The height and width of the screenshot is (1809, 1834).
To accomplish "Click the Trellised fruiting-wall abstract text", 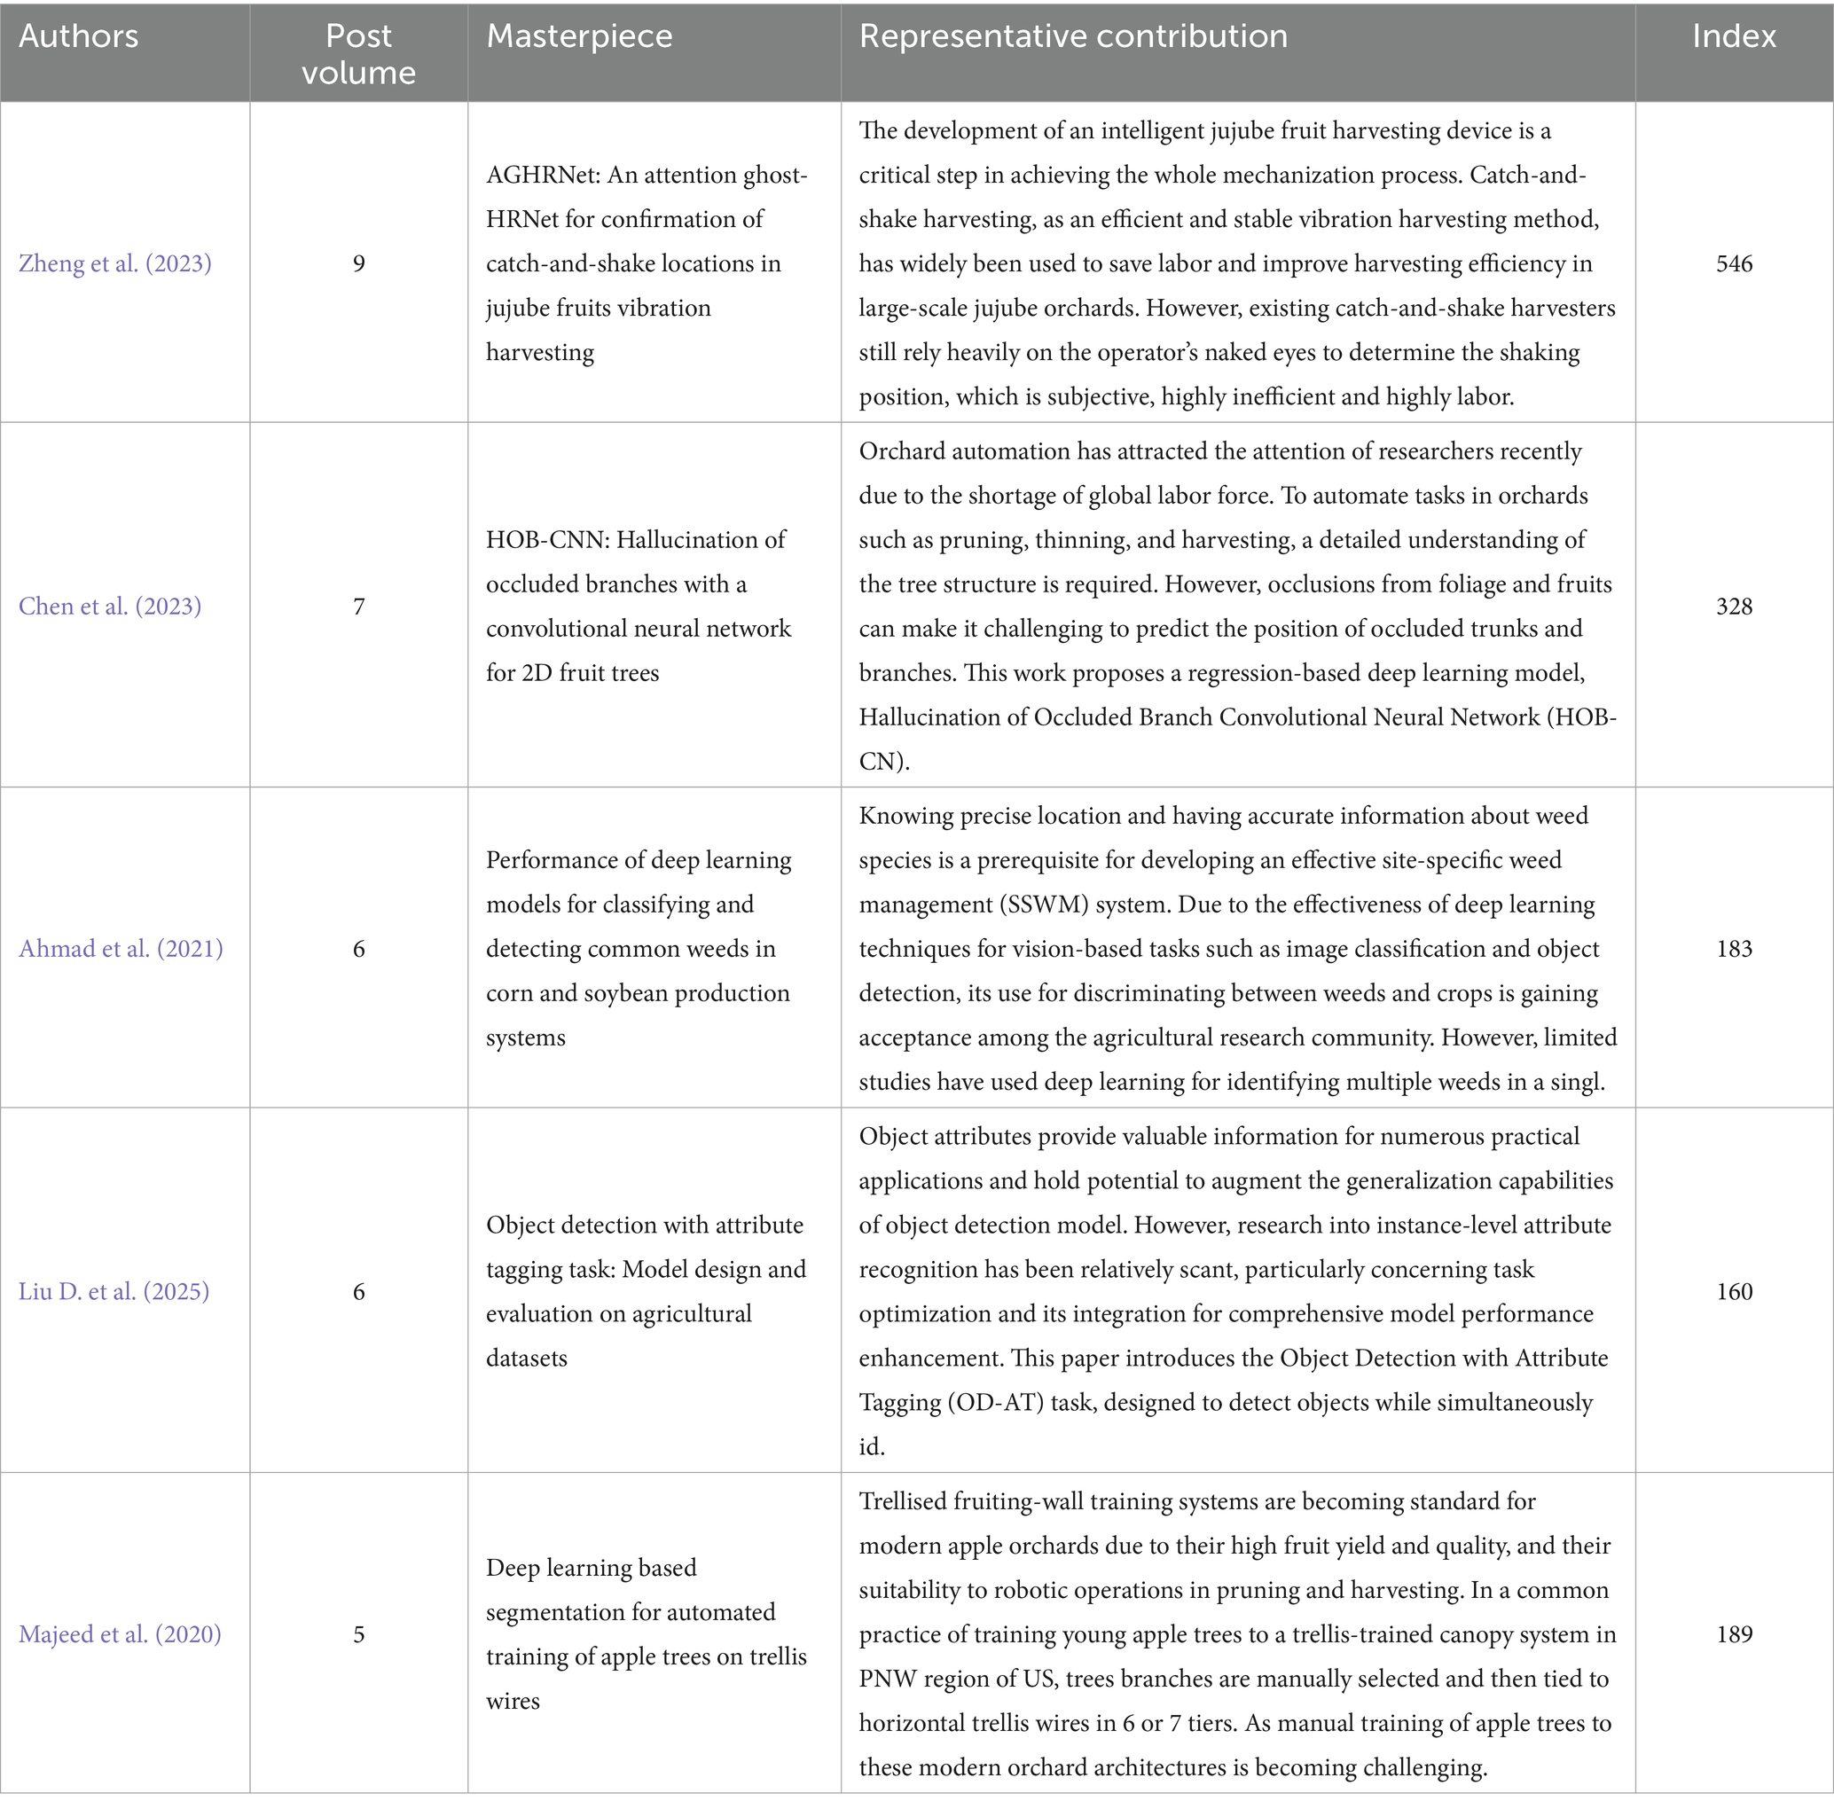I will [x=1238, y=1633].
